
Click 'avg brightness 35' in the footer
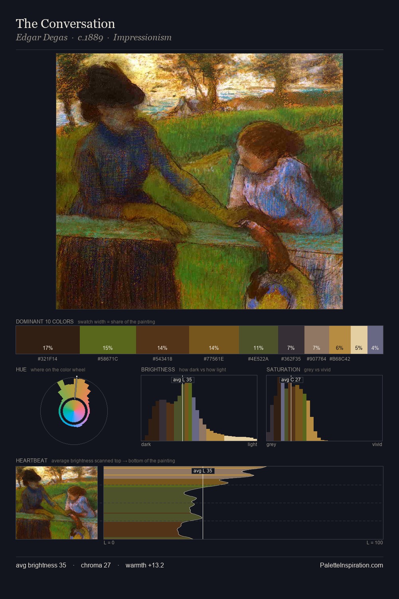(x=41, y=565)
